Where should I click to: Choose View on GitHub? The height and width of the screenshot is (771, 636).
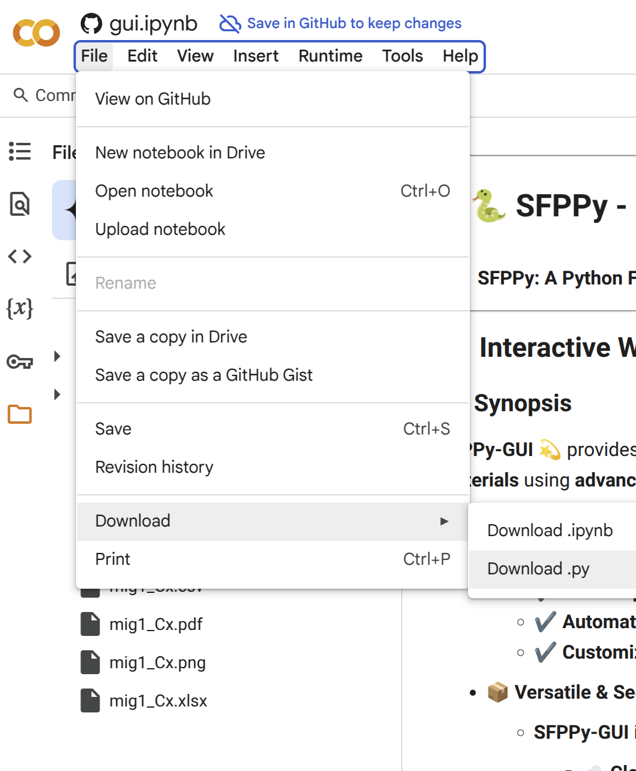(273, 99)
